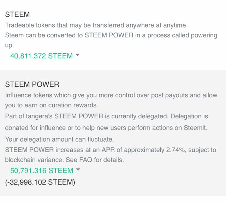Click the FAQ text in the APR sentence
The width and height of the screenshot is (226, 203).
click(85, 160)
